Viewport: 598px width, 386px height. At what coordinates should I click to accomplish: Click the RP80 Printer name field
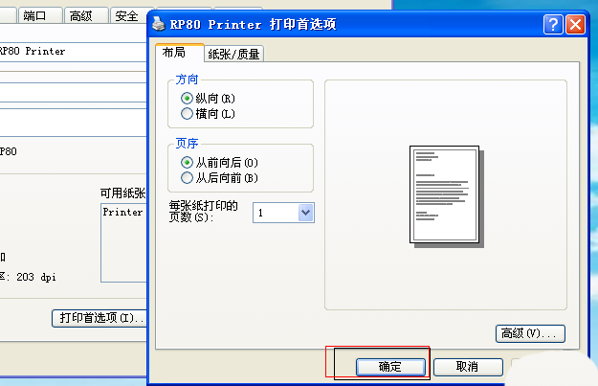[x=73, y=52]
